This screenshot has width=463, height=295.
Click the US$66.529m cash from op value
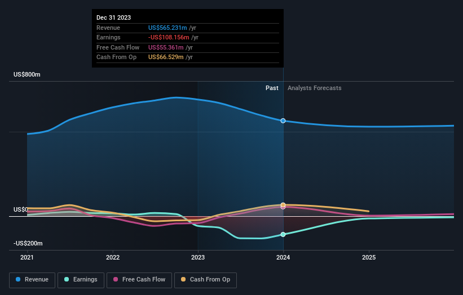pyautogui.click(x=166, y=57)
